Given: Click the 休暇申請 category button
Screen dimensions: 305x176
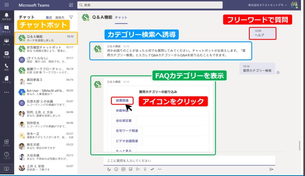Looking at the screenshot, I should (x=122, y=111).
